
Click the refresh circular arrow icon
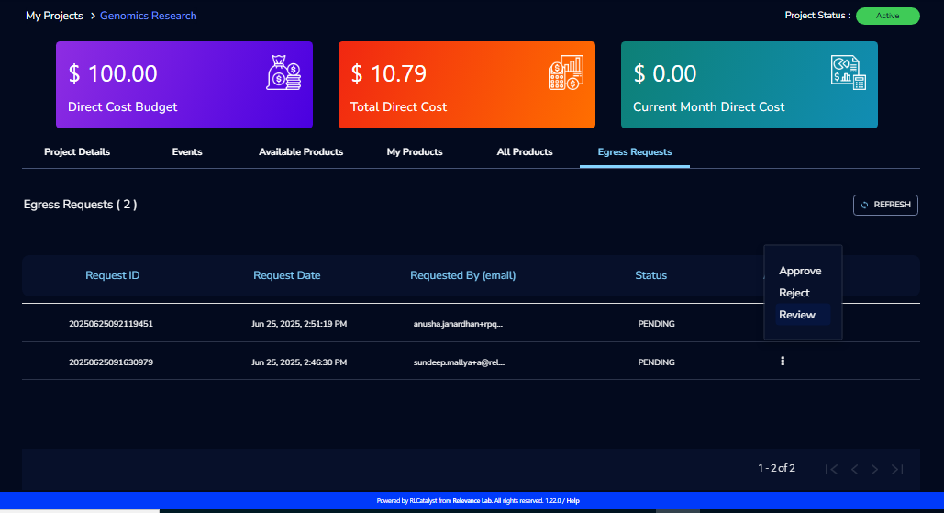click(864, 206)
